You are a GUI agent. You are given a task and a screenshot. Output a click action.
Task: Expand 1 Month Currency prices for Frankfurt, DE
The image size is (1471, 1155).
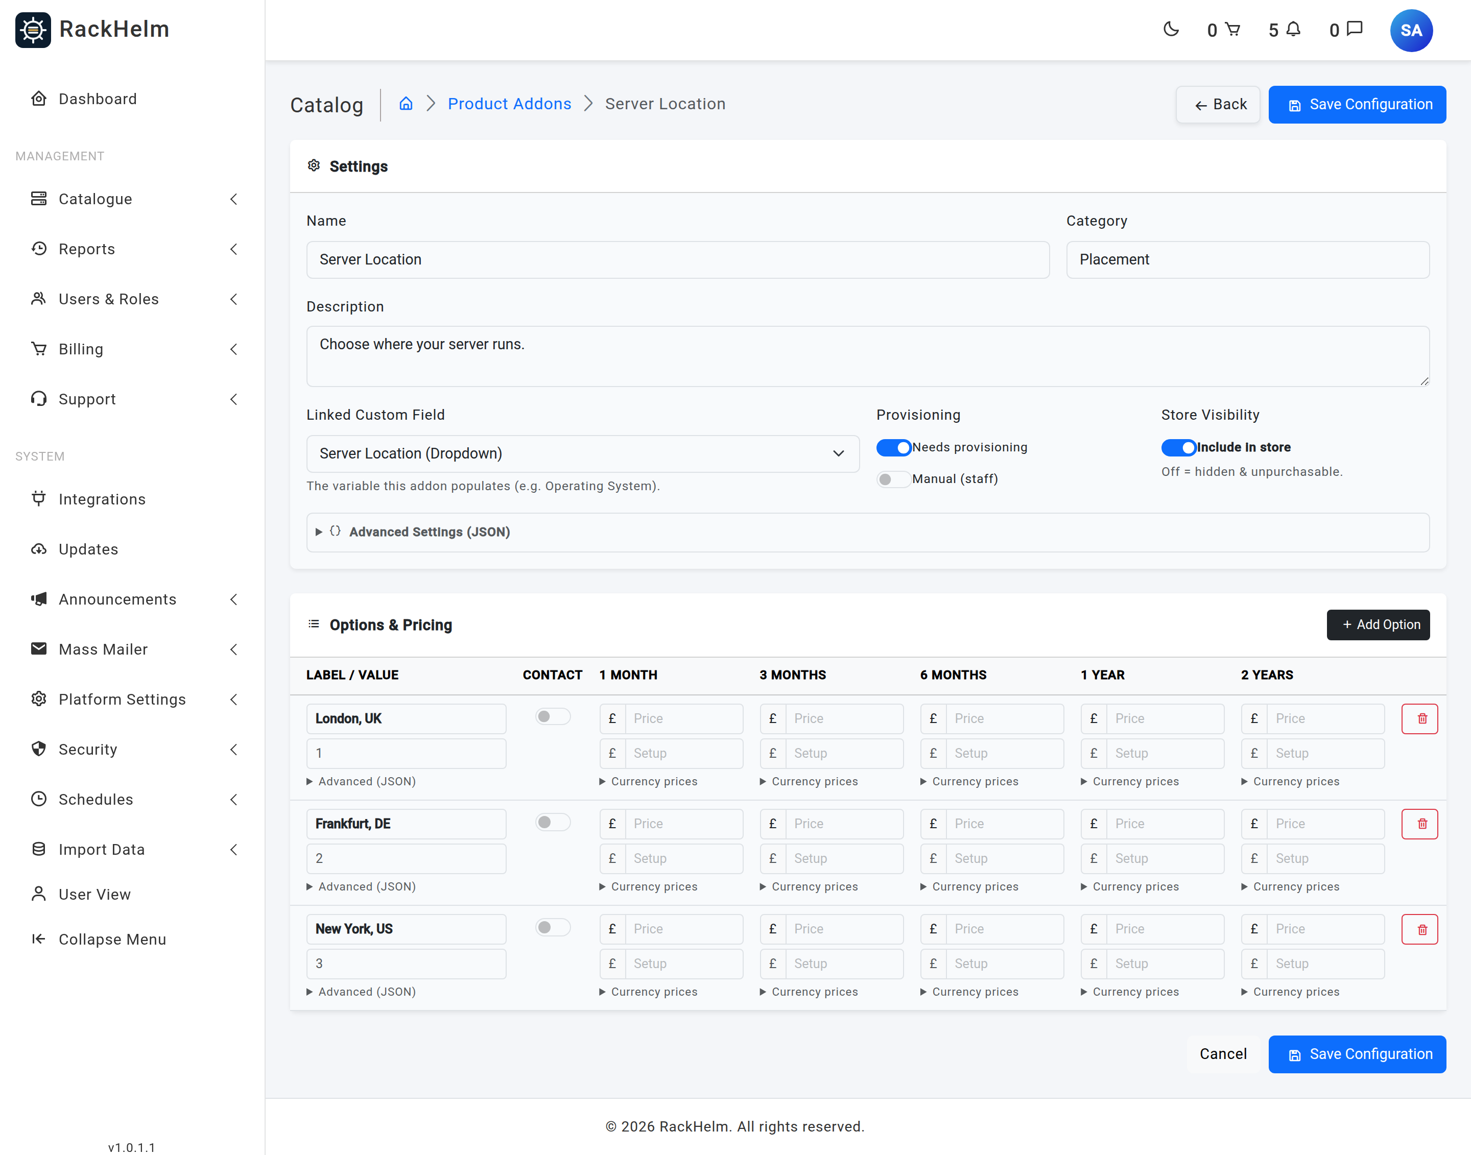coord(648,886)
